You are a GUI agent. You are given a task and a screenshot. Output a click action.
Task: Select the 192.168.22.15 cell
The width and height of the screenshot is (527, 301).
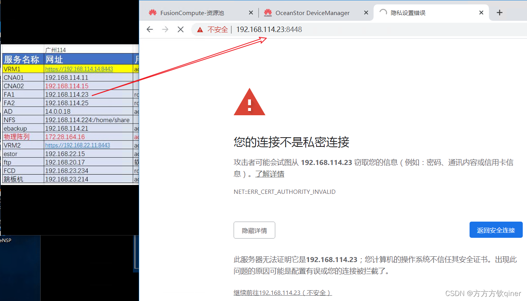click(88, 154)
